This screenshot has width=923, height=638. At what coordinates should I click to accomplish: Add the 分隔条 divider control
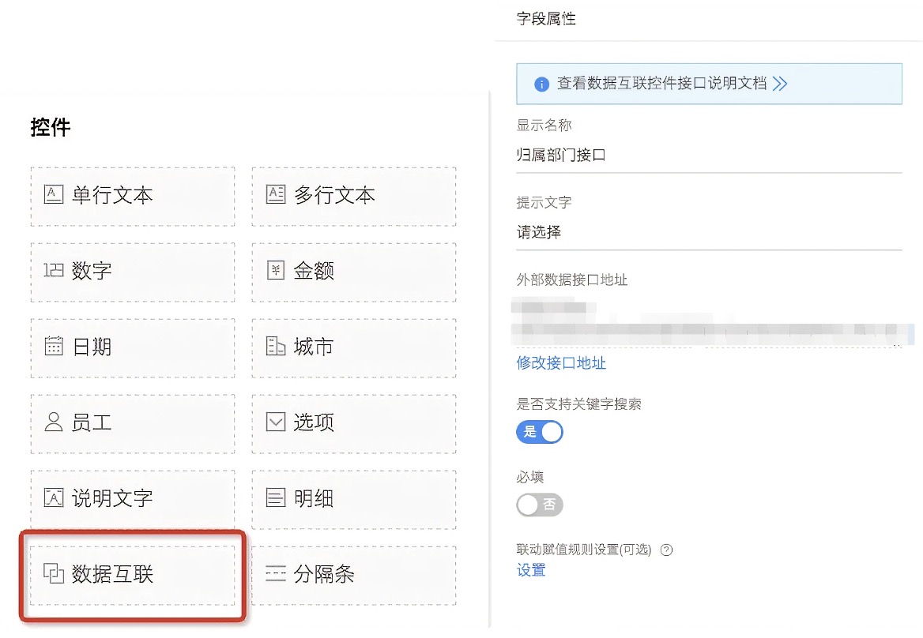coord(353,575)
